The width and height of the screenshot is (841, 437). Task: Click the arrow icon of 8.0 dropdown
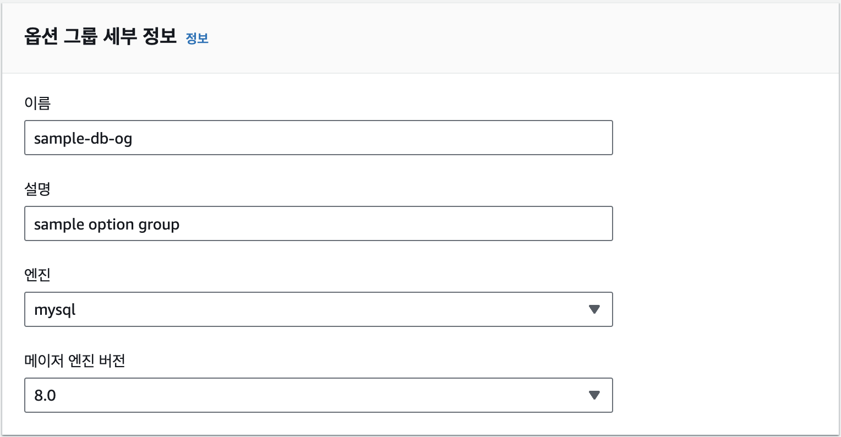click(594, 395)
